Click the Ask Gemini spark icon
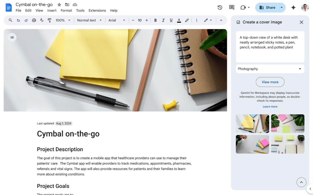This screenshot has height=195, width=313. [x=293, y=8]
